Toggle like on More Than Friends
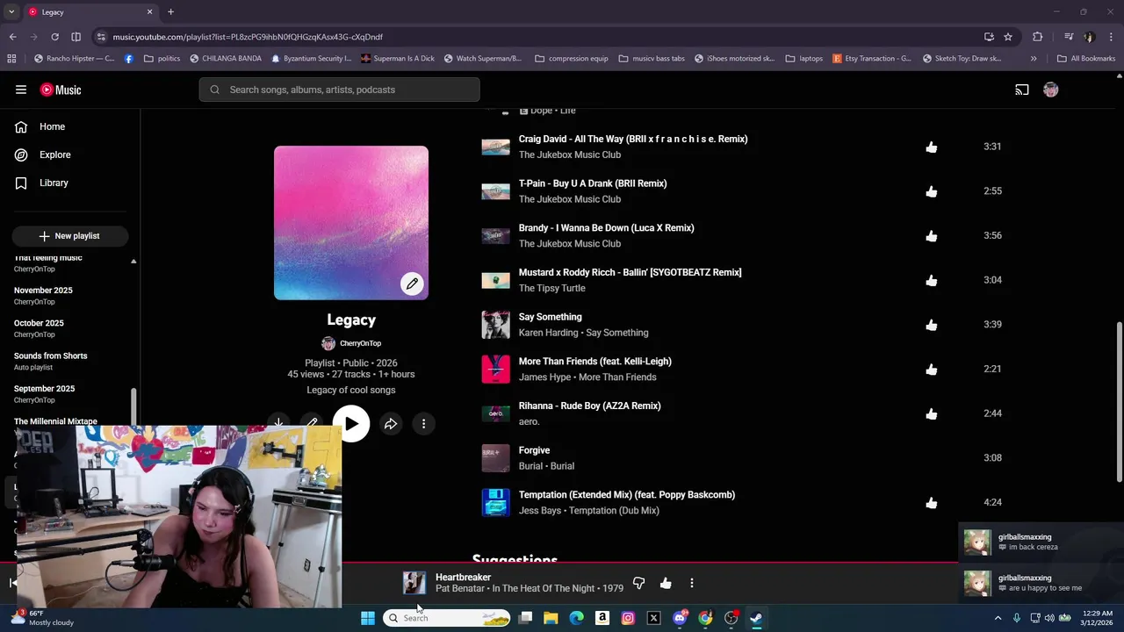This screenshot has height=632, width=1124. point(932,370)
